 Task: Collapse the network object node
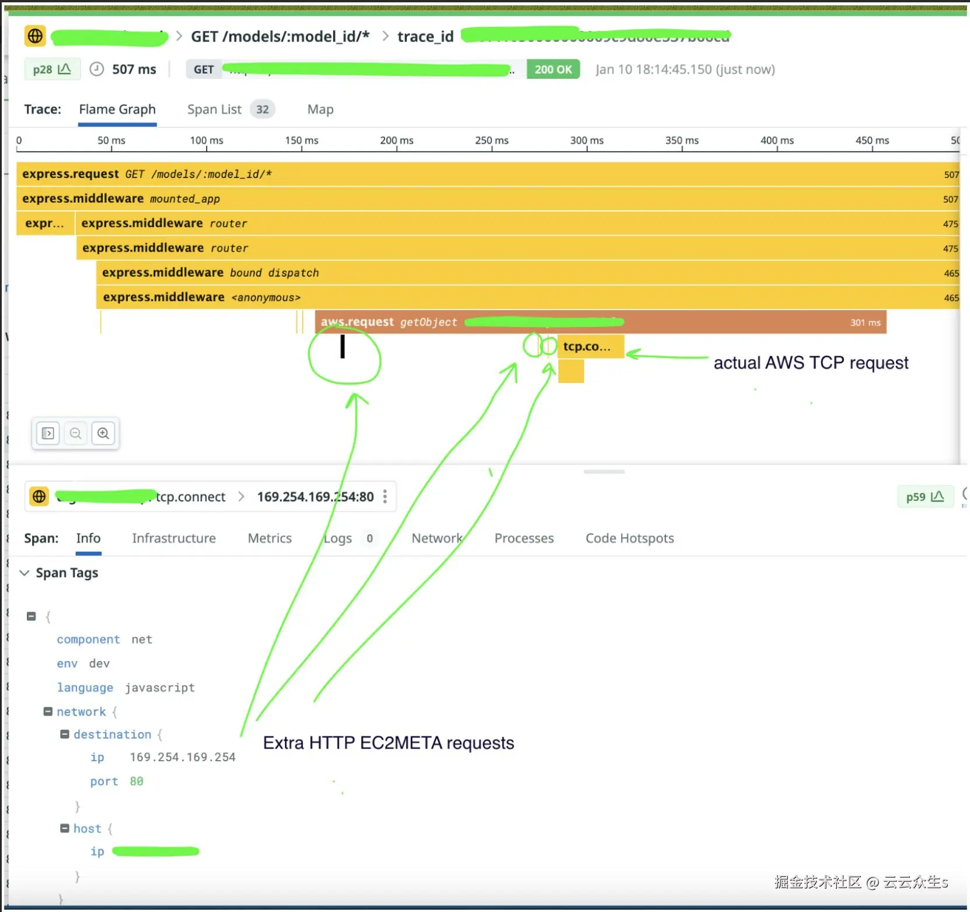coord(48,711)
